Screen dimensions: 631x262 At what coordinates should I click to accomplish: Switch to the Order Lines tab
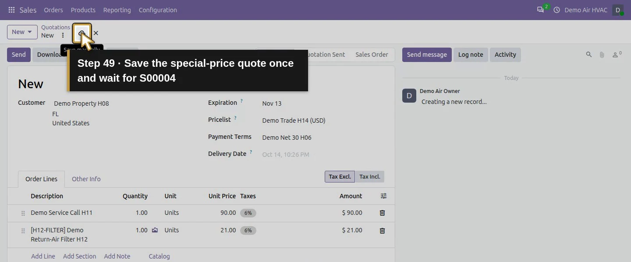pyautogui.click(x=41, y=179)
